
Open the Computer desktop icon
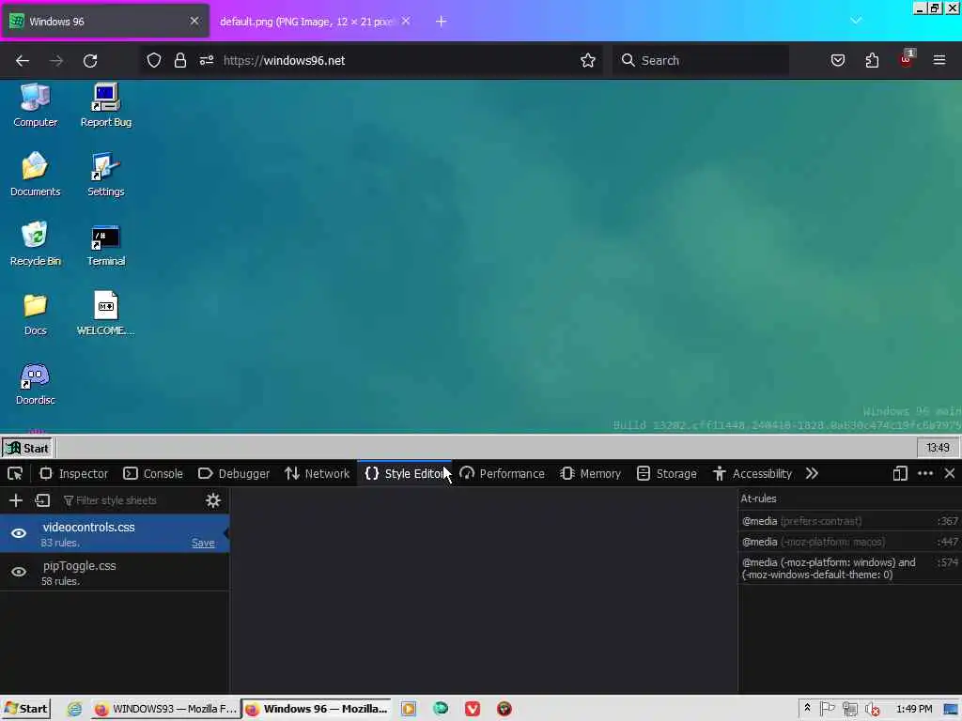click(x=35, y=105)
